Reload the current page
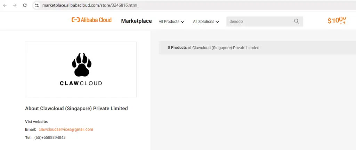 [x=25, y=5]
